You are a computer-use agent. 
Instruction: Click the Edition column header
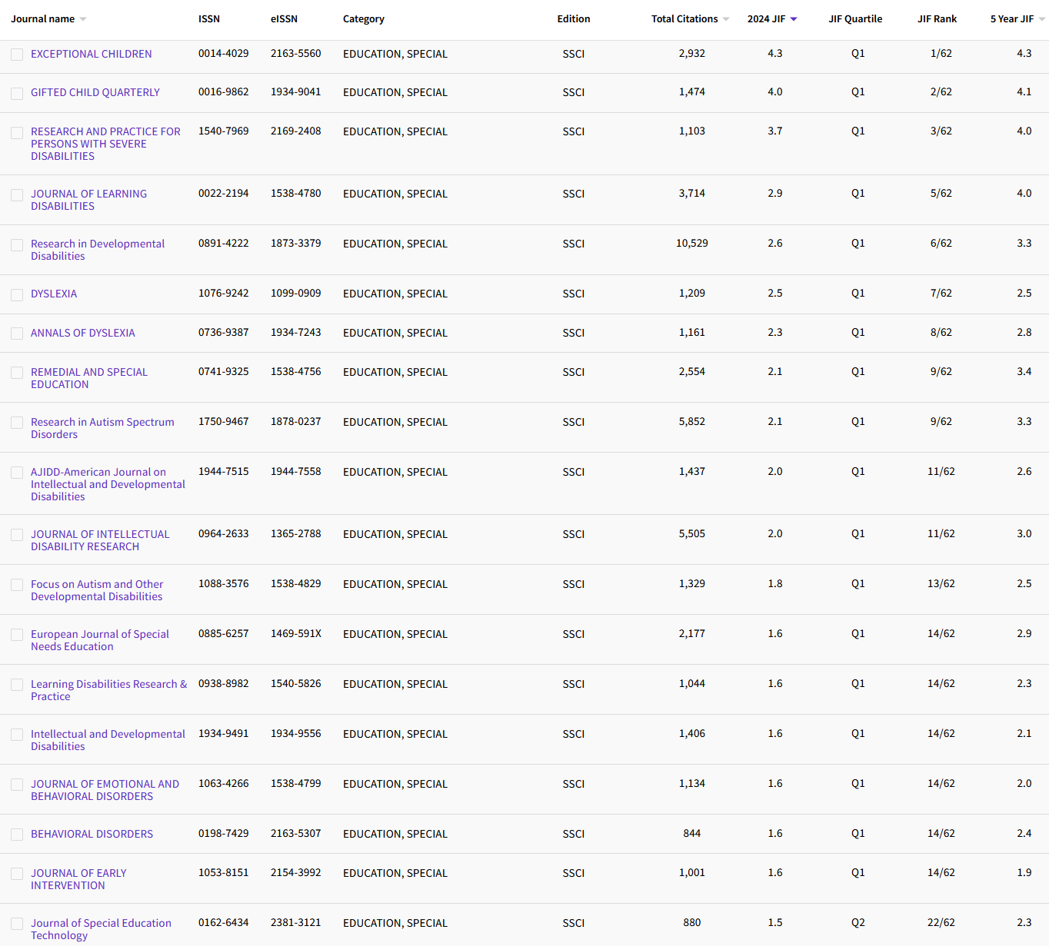[x=574, y=19]
